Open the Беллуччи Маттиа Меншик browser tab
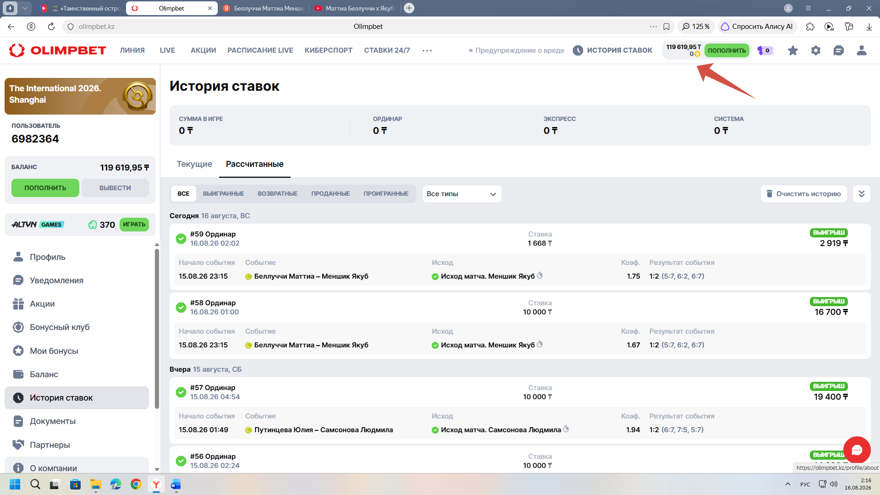Viewport: 880px width, 495px height. click(264, 8)
